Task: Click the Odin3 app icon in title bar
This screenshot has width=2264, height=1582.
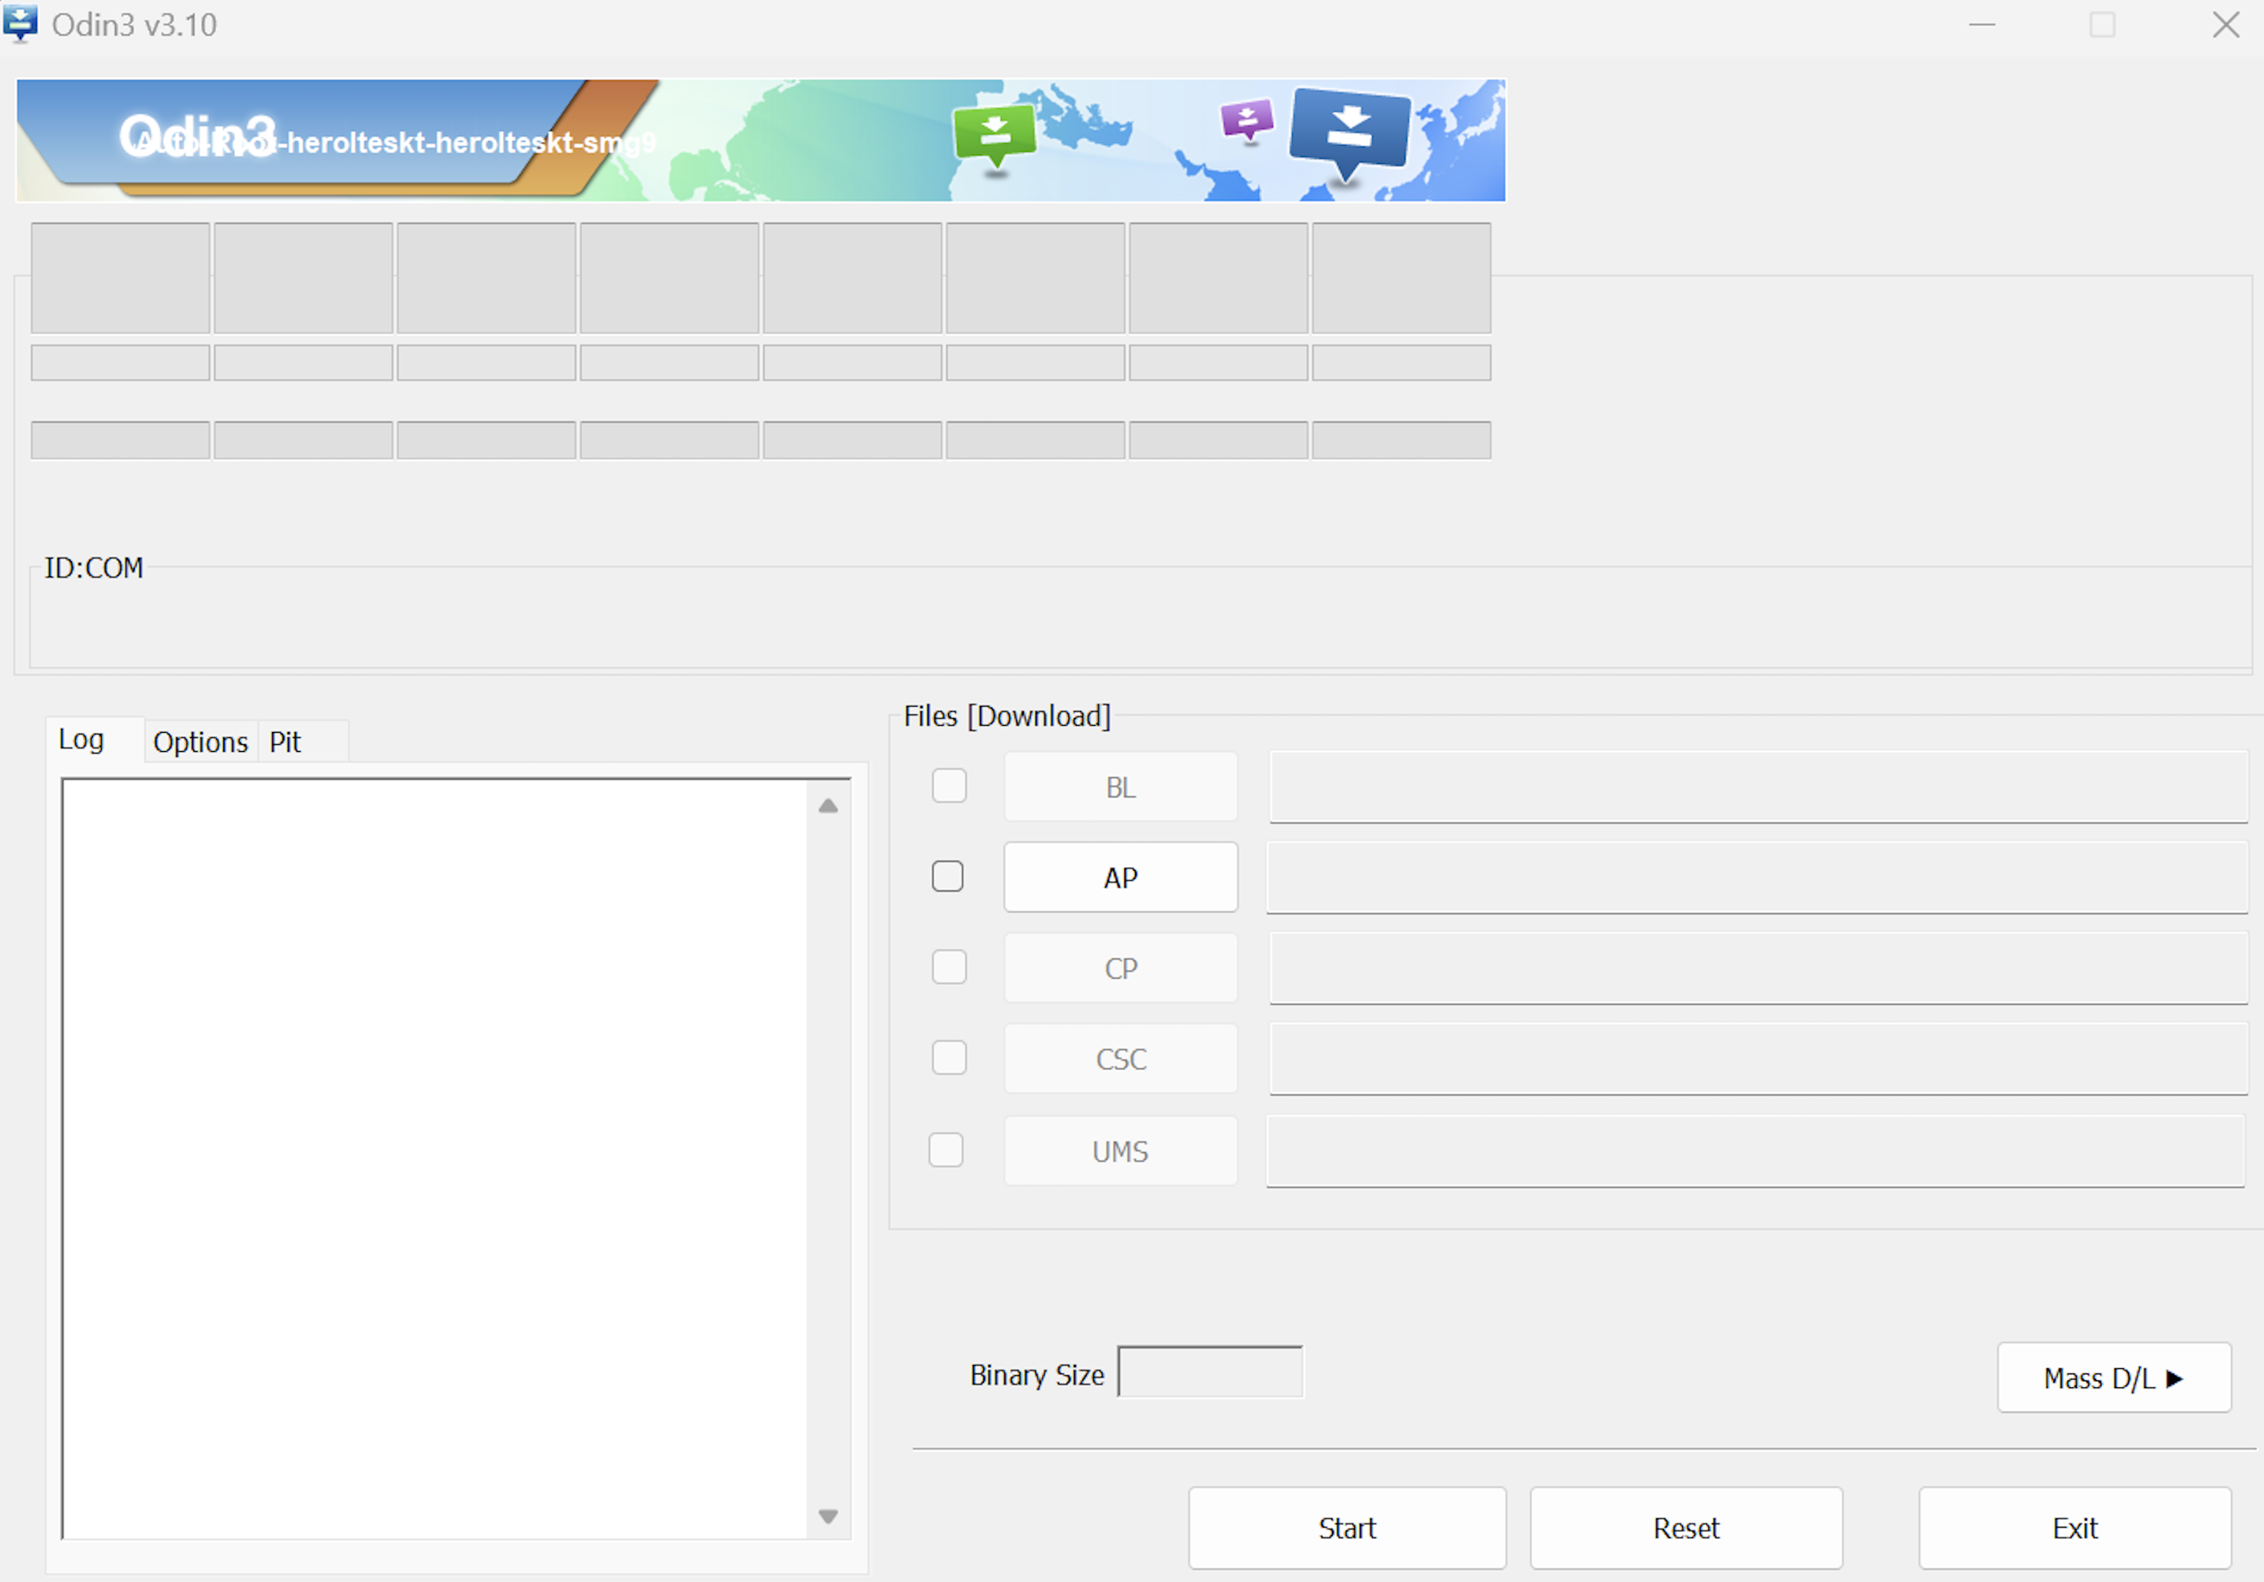Action: (21, 24)
